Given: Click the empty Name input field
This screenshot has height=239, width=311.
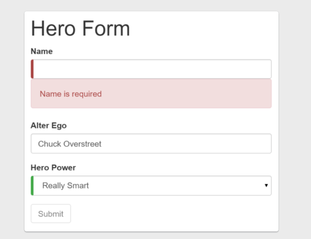Looking at the screenshot, I should tap(152, 69).
